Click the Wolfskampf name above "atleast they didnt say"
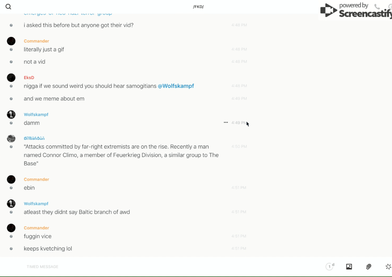392x277 pixels. [36, 203]
